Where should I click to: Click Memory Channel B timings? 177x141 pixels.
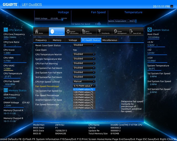coord(10,121)
